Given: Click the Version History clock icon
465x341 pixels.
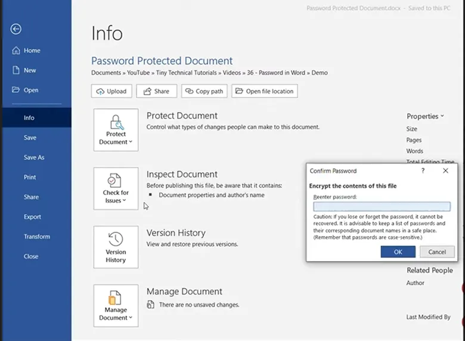Looking at the screenshot, I should 116,239.
